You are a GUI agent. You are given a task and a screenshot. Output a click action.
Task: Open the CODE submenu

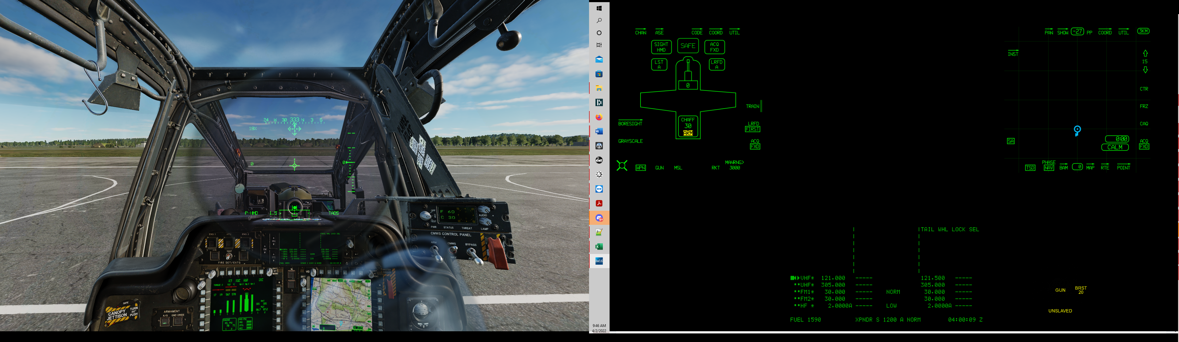click(697, 33)
